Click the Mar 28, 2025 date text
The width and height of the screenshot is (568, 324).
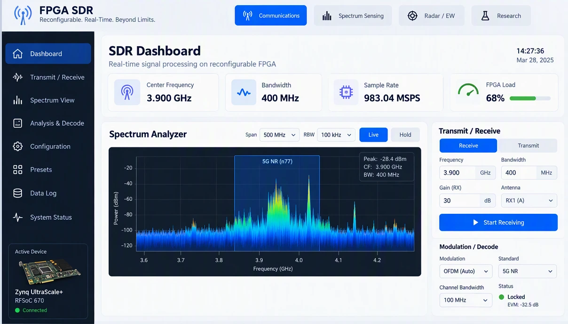click(535, 60)
